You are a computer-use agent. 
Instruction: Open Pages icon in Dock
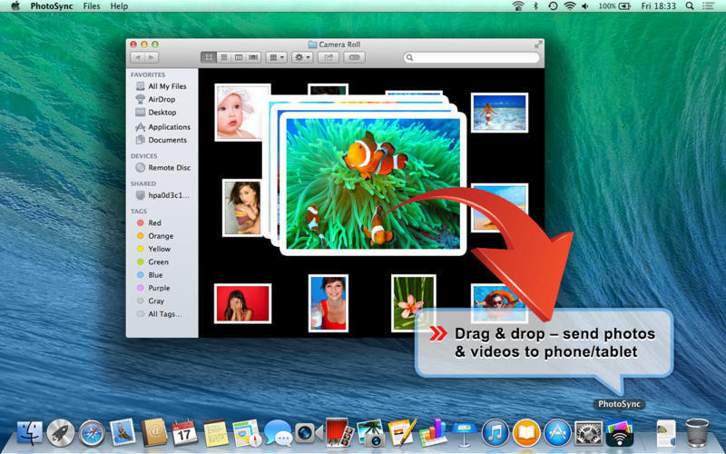(x=402, y=433)
